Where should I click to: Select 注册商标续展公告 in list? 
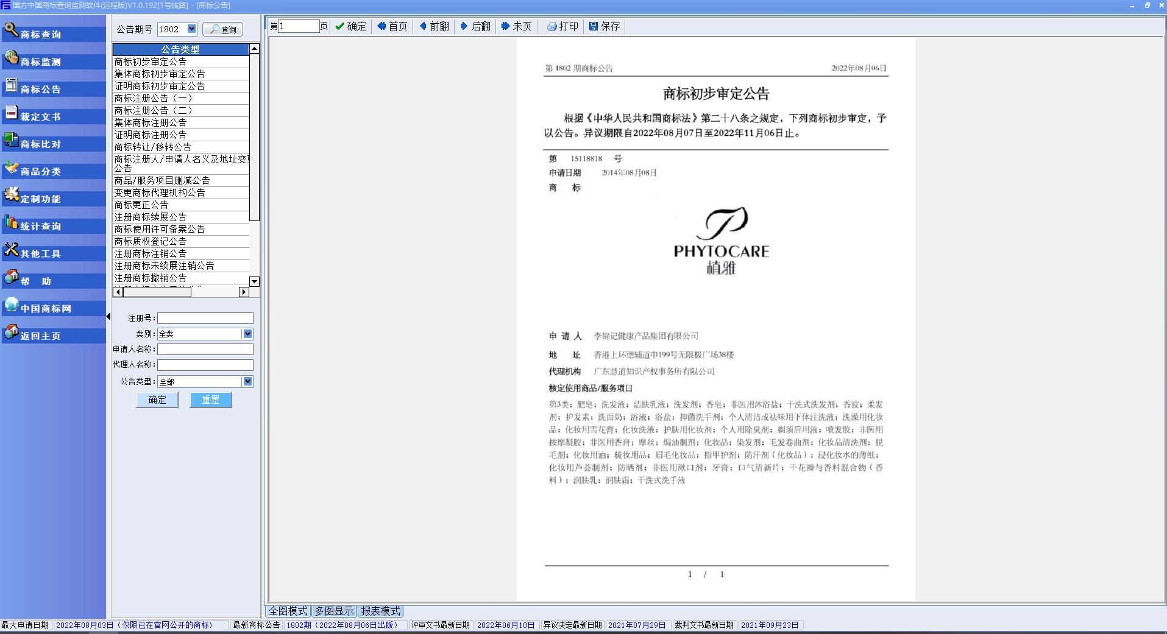(x=181, y=217)
